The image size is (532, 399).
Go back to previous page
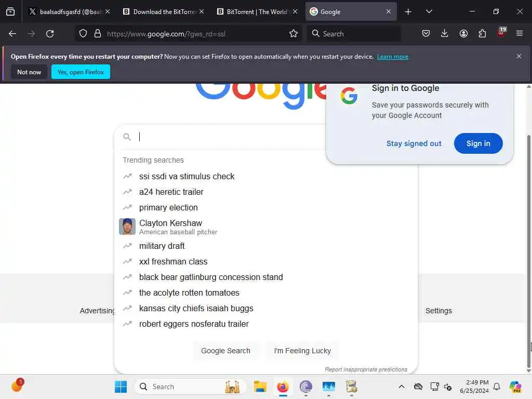12,34
